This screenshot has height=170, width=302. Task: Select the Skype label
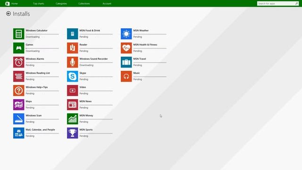[83, 73]
